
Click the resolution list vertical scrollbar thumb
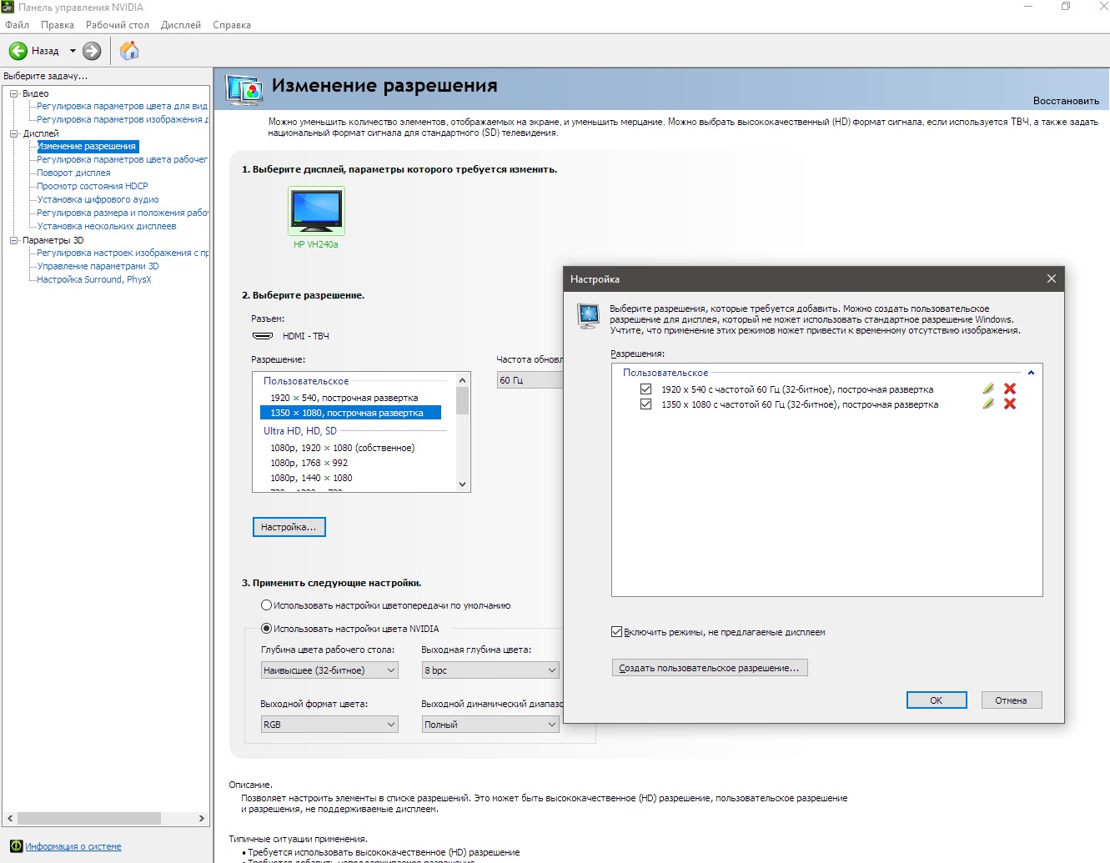pyautogui.click(x=463, y=400)
